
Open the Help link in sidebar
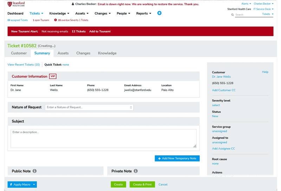tap(265, 72)
